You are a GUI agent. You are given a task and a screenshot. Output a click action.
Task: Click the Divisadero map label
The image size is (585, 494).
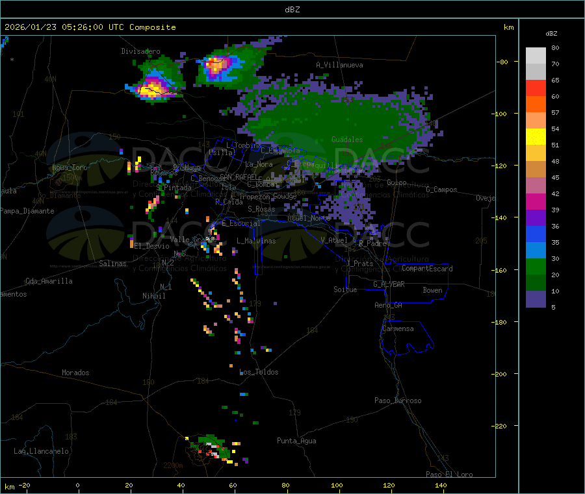140,51
